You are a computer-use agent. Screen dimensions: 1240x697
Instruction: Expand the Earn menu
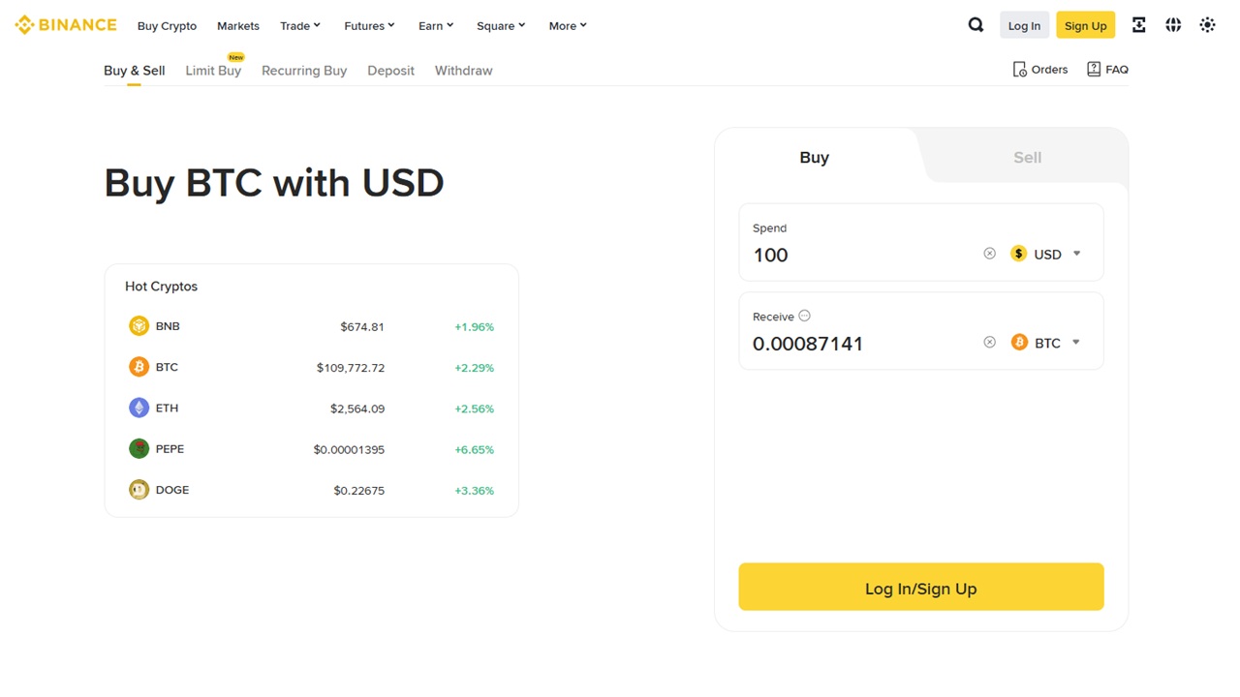pos(436,26)
